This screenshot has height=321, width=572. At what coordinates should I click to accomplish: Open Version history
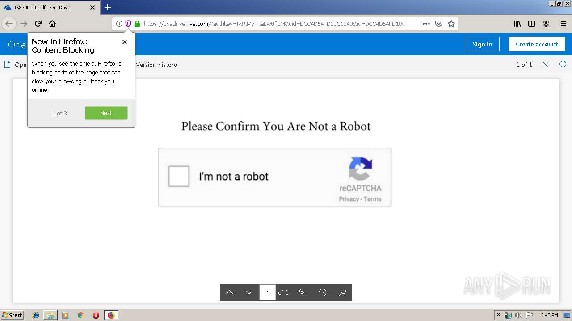click(156, 65)
